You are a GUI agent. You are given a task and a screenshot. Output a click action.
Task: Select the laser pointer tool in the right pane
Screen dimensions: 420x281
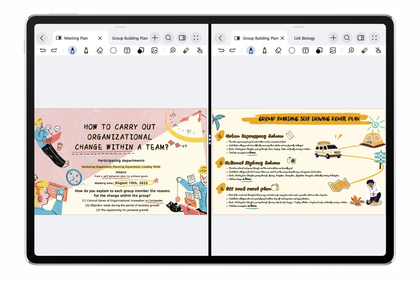coord(364,51)
